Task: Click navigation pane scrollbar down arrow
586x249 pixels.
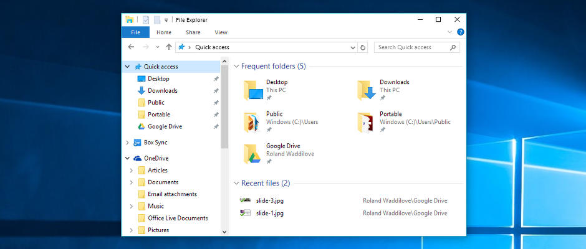Action: (224, 232)
